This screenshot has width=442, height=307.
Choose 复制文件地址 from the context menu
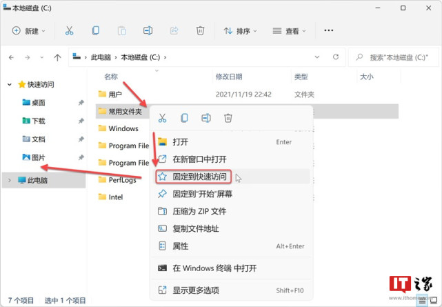pos(231,228)
